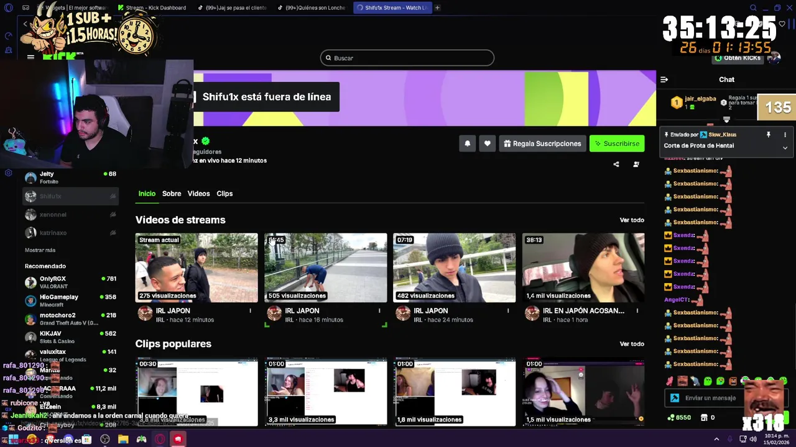Open the Stream actual video thumbnail

[x=197, y=268]
